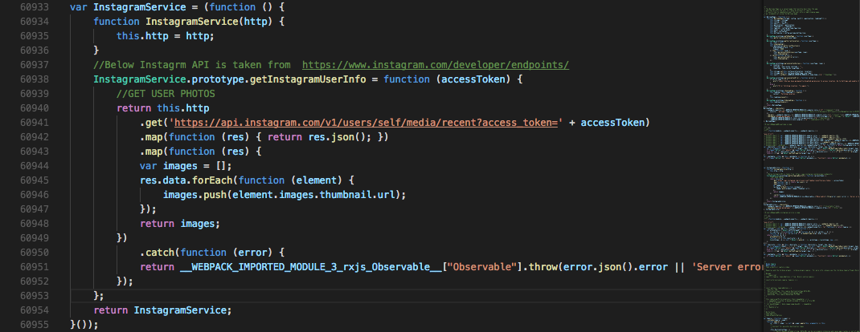The width and height of the screenshot is (860, 332).
Task: Click 'return InstagramService;' statement
Action: click(x=163, y=310)
